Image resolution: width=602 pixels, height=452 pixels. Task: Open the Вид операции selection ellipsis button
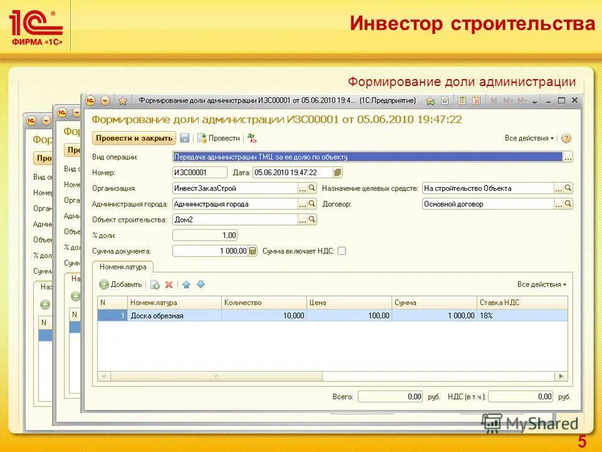568,157
